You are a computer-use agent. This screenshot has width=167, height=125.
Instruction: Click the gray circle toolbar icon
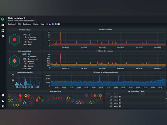(47, 24)
